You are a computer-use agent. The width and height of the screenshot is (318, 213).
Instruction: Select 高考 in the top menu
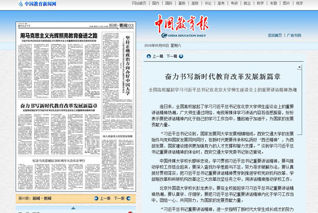tap(221, 3)
